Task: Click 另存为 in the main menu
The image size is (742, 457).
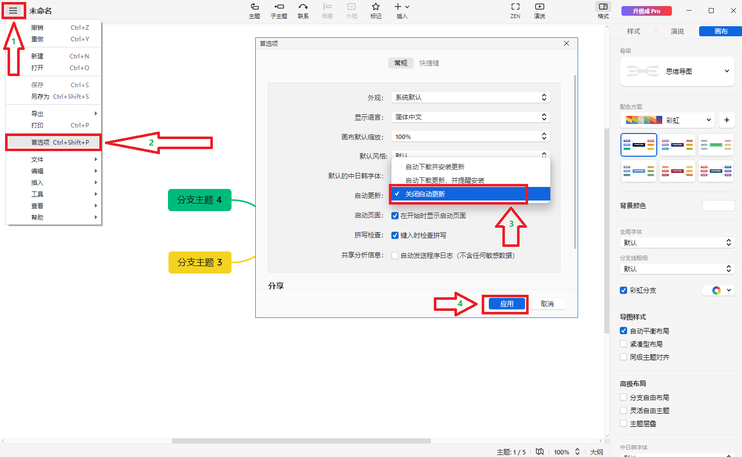Action: coord(53,97)
